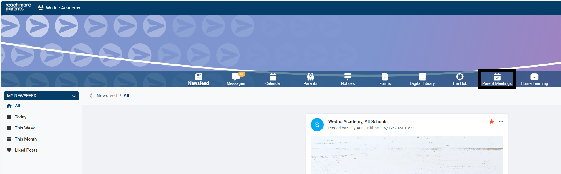Open the Notices signpost icon
Viewport: 561px width, 174px height.
348,77
